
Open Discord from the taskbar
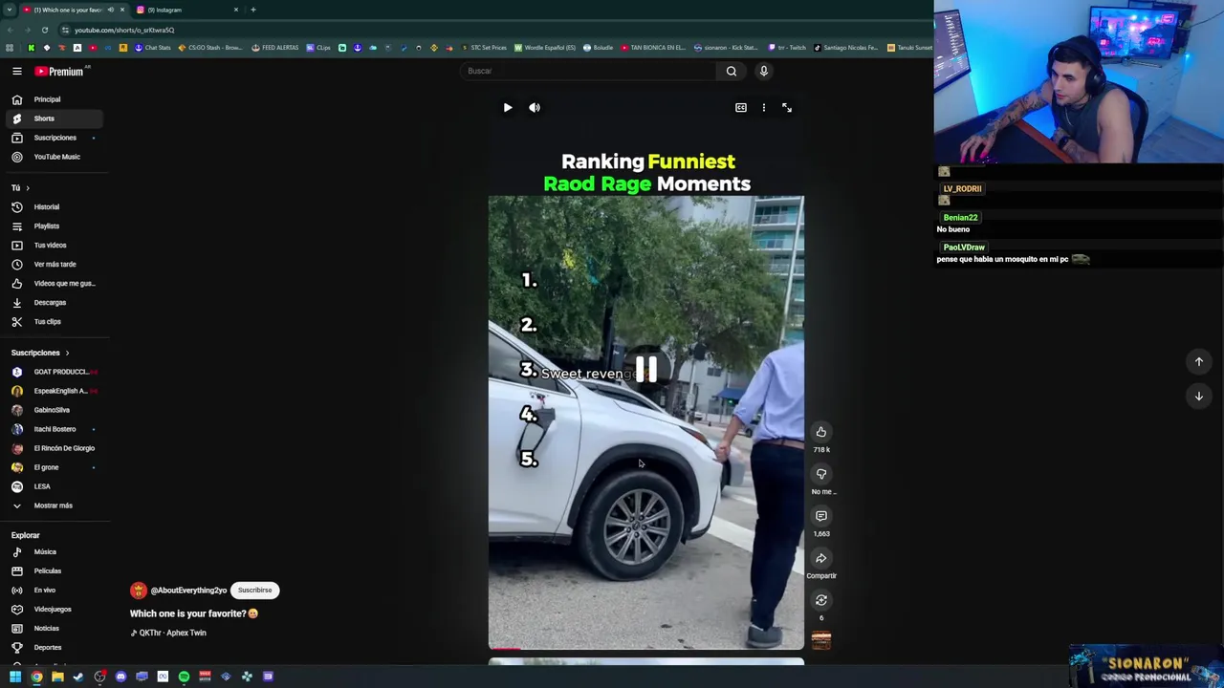click(x=120, y=677)
